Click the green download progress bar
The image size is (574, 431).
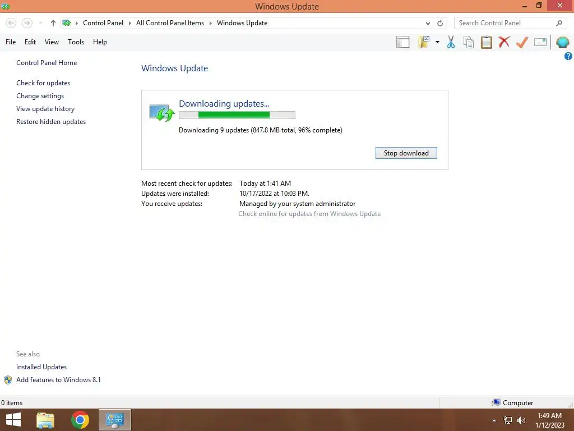pyautogui.click(x=237, y=115)
